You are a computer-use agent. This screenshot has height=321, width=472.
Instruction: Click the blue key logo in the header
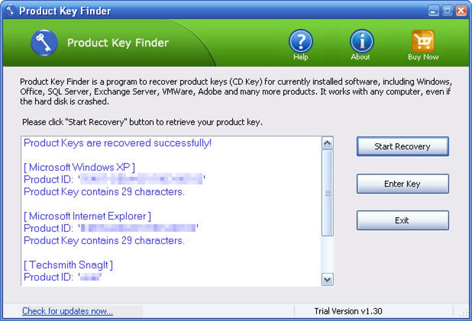tap(44, 42)
